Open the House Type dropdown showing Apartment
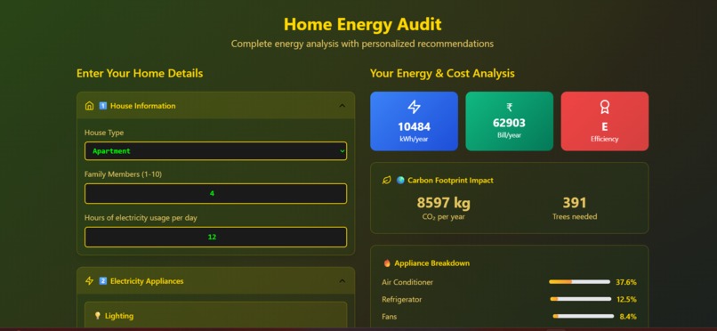Image resolution: width=717 pixels, height=331 pixels. (x=215, y=151)
